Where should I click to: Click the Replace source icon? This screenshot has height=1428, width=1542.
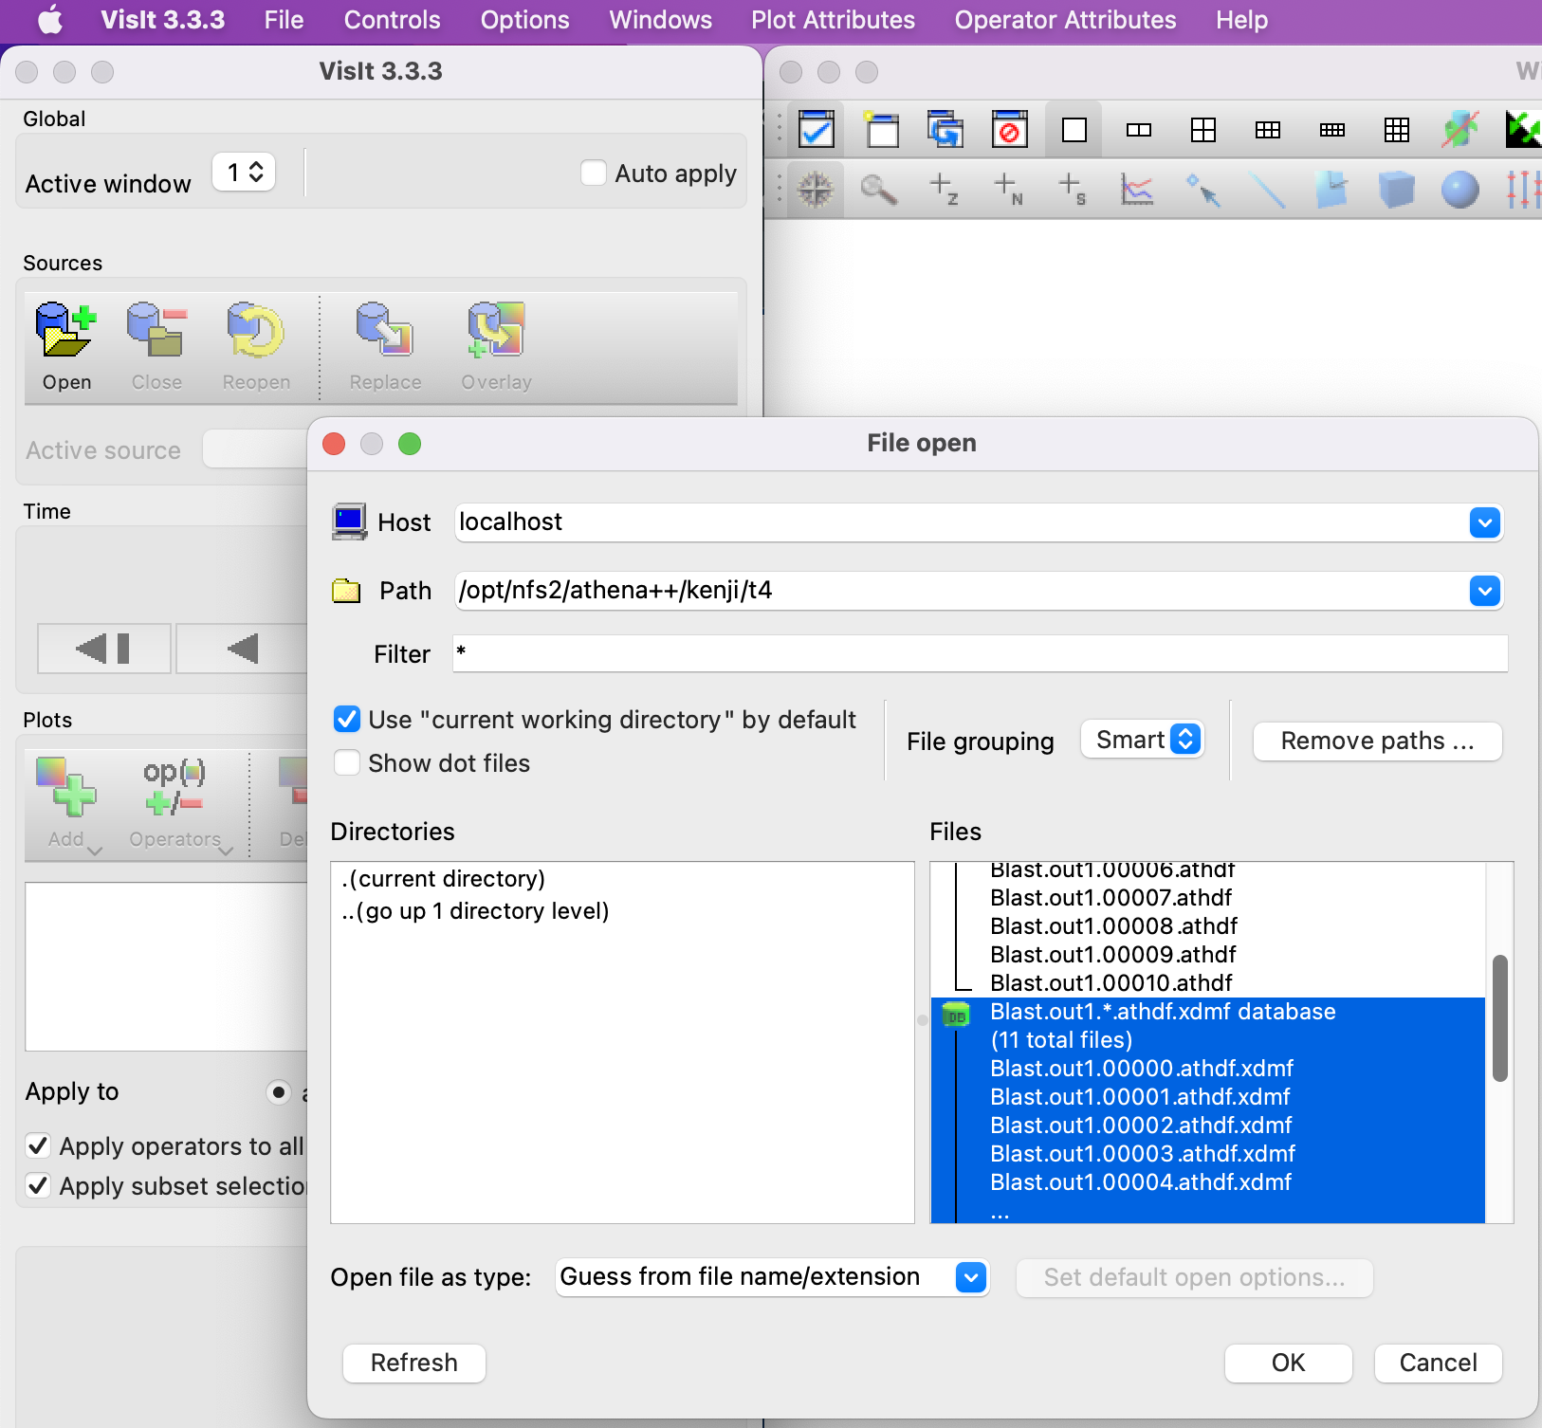point(384,330)
